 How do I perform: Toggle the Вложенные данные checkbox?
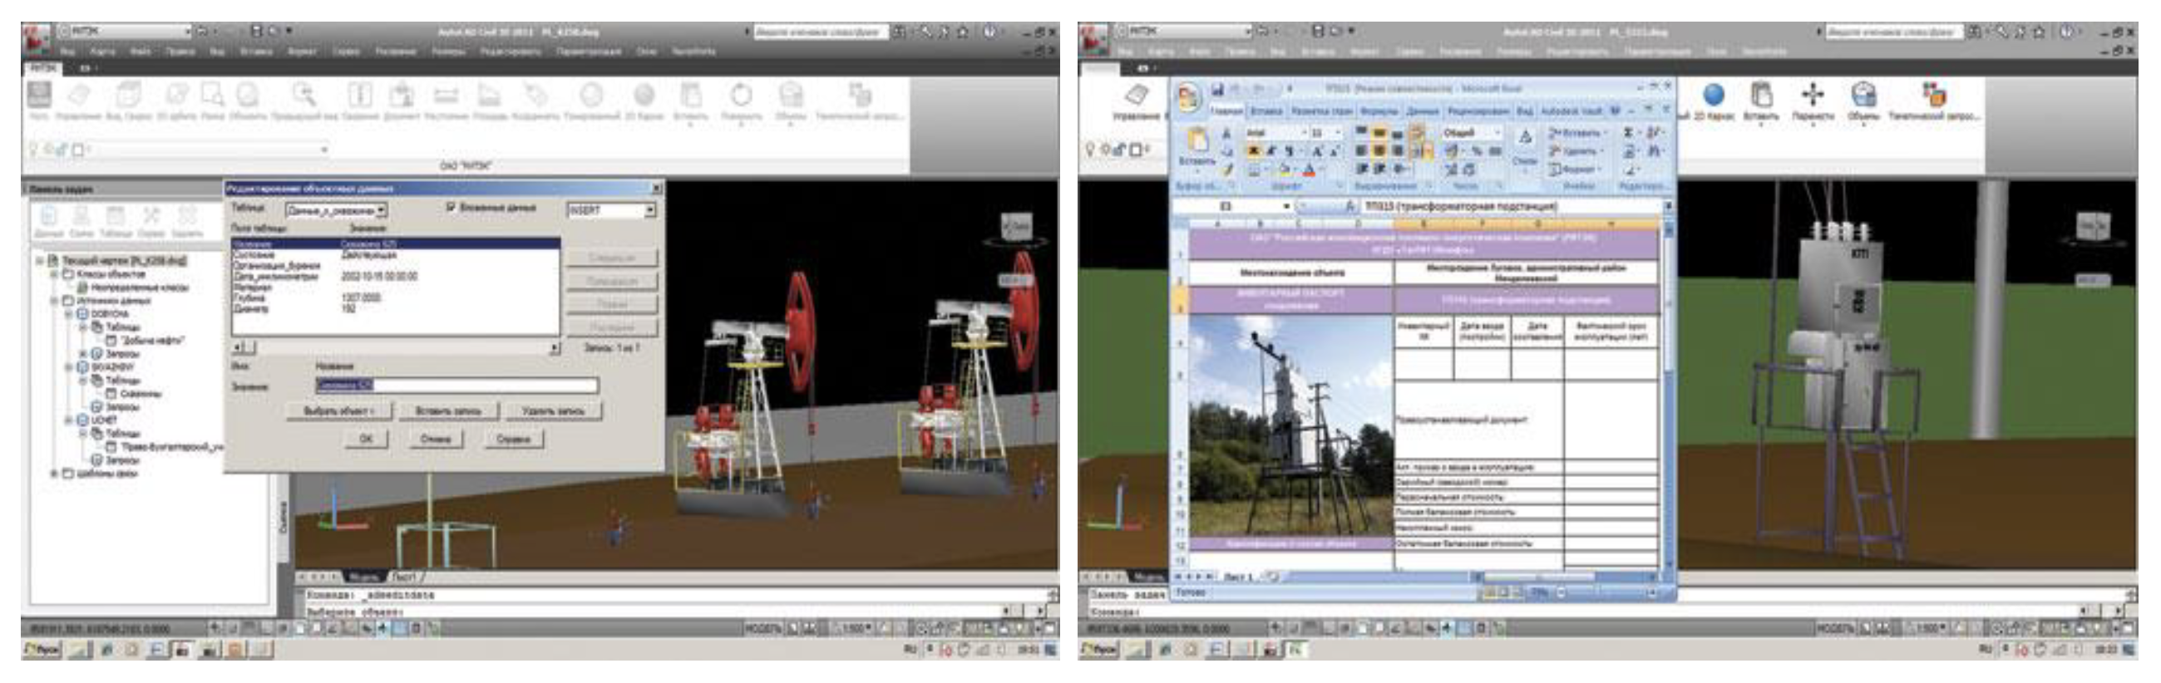click(451, 207)
